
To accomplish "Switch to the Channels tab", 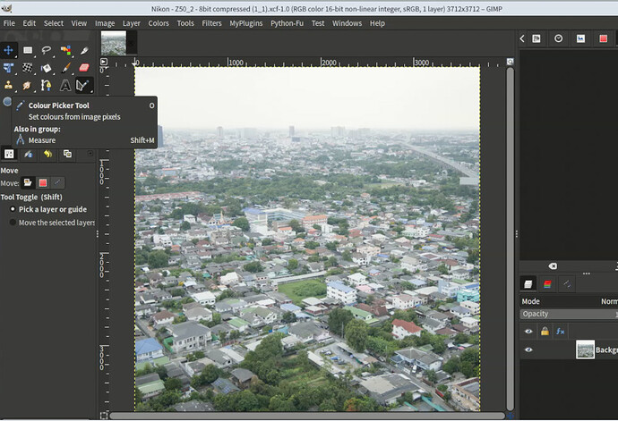I will point(547,284).
